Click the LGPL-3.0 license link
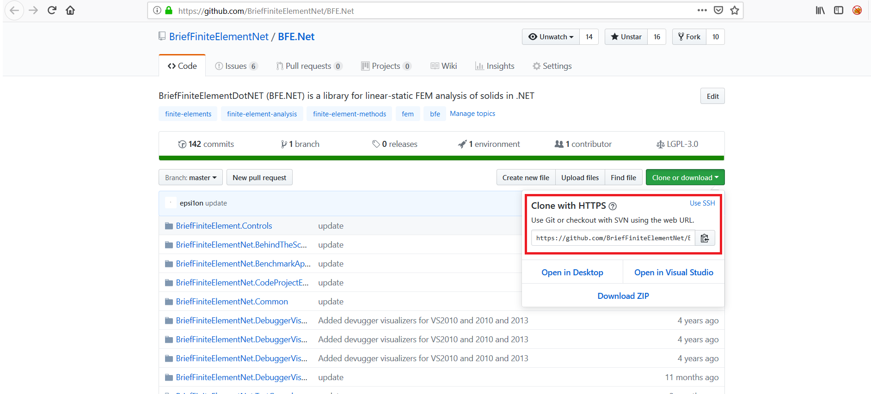 pos(677,144)
